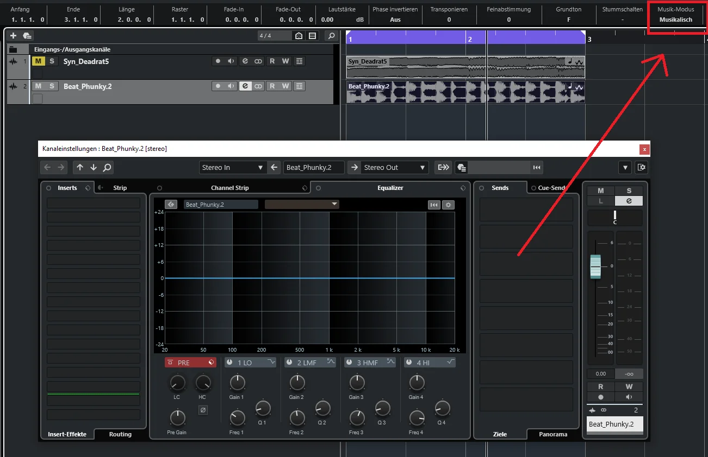The width and height of the screenshot is (708, 457).
Task: Click the channel search magnifier in Kanaleinstellungen
Action: (107, 167)
